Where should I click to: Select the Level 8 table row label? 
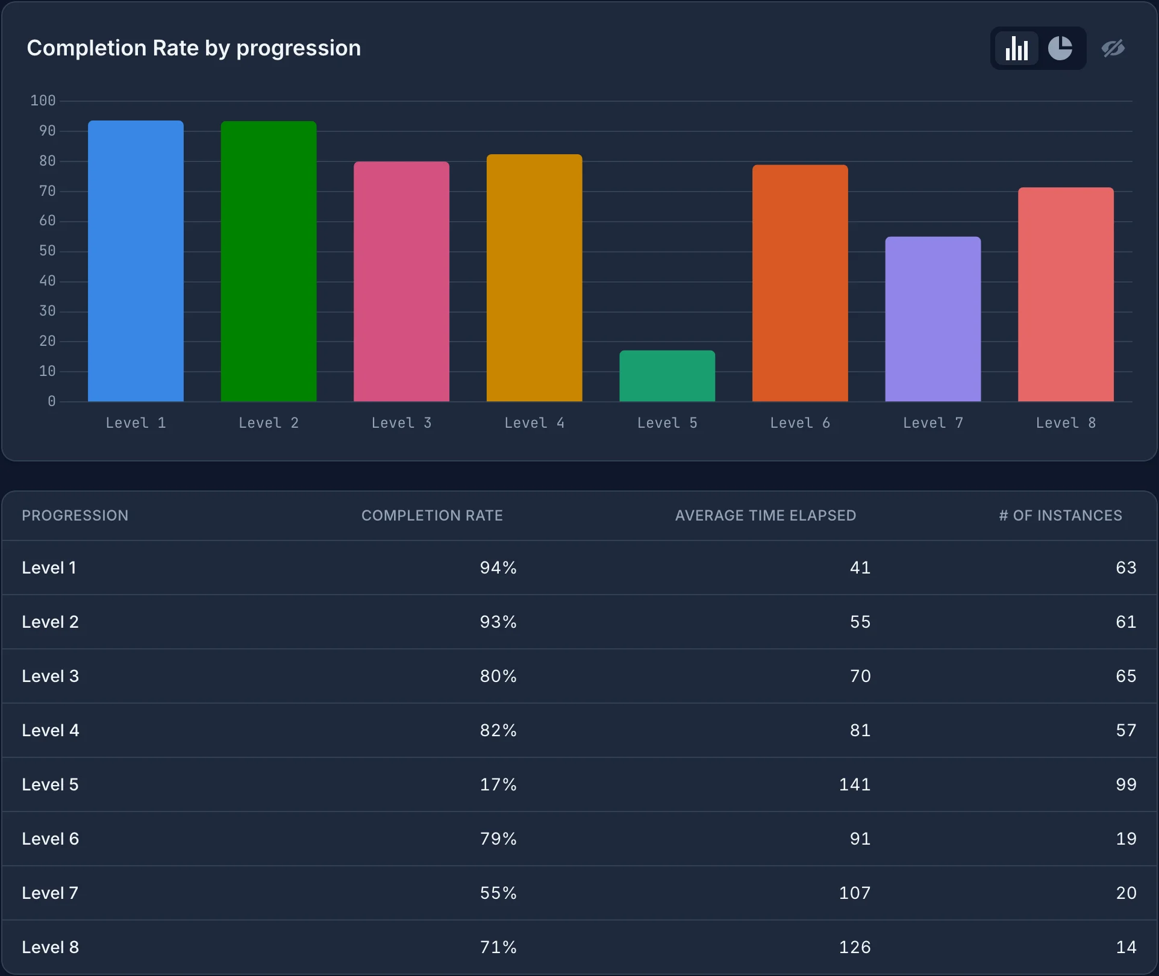coord(51,947)
